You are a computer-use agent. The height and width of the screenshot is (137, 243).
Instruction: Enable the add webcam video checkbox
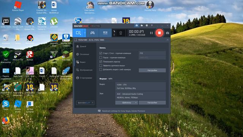[101, 69]
